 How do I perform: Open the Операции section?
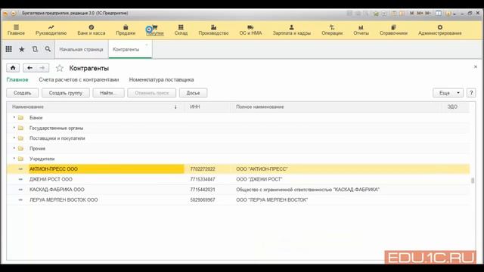coord(332,30)
